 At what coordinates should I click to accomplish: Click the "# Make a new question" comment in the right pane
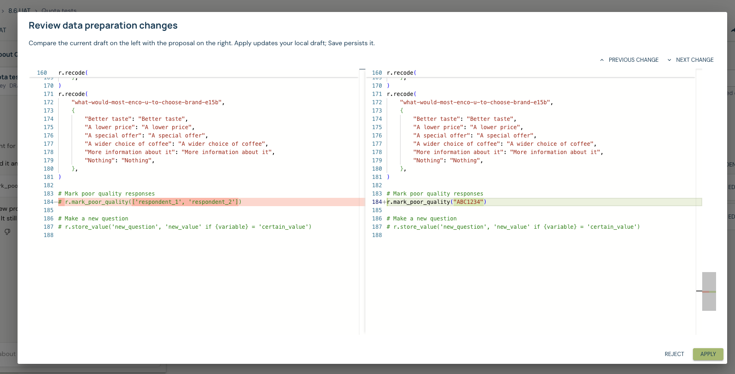click(422, 219)
